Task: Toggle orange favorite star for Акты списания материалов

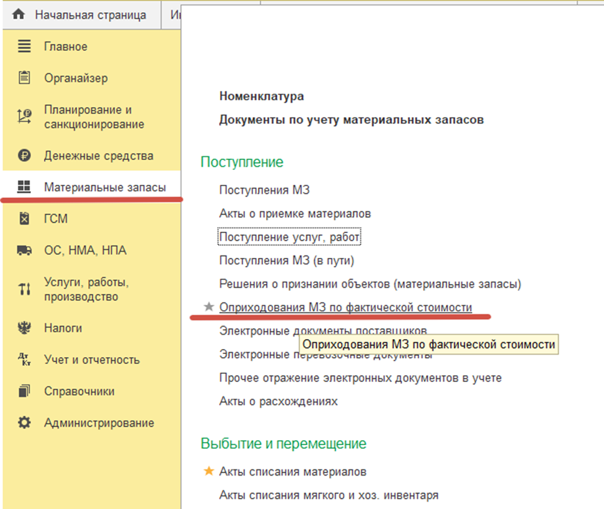Action: tap(209, 471)
